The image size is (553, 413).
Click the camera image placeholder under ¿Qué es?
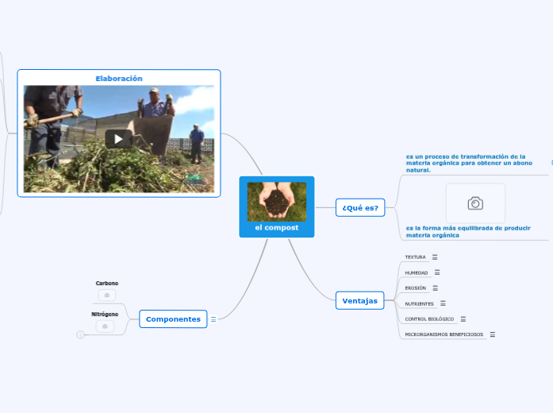475,203
